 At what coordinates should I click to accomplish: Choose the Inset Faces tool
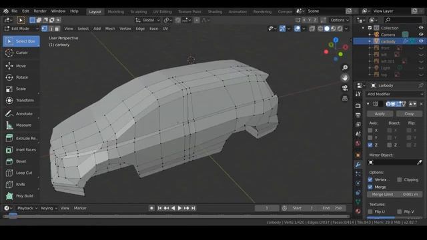pyautogui.click(x=21, y=149)
